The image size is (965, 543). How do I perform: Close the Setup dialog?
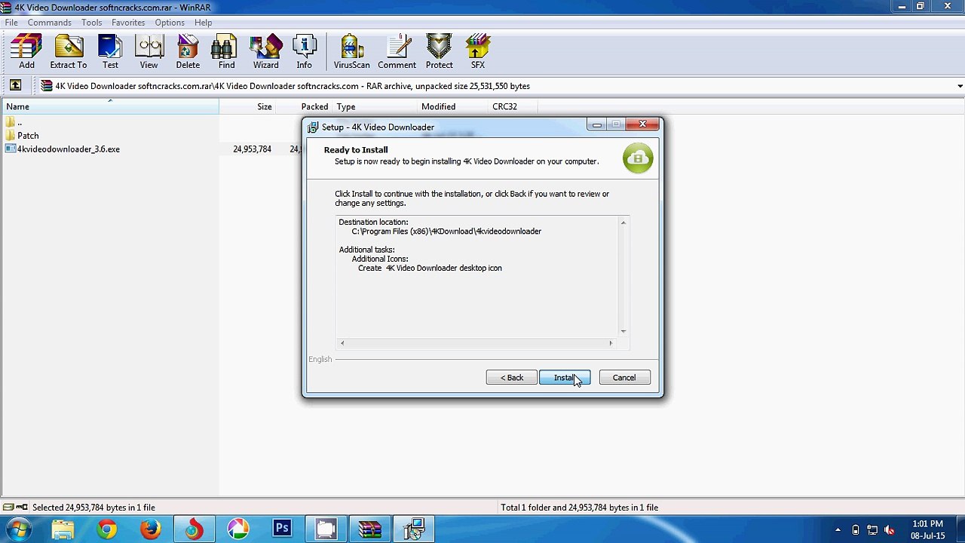tap(642, 124)
